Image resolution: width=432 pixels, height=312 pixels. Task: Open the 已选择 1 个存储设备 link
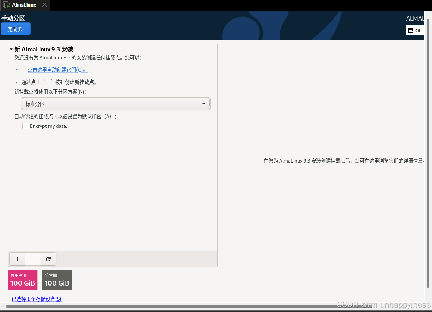[x=37, y=299]
